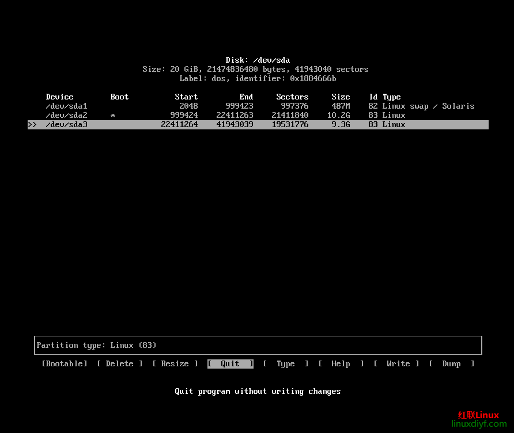Click the Device column header
The width and height of the screenshot is (514, 433).
click(x=59, y=97)
